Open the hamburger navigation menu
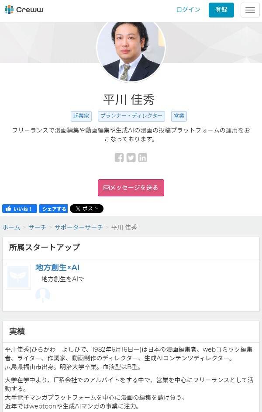This screenshot has width=262, height=412. 250,10
